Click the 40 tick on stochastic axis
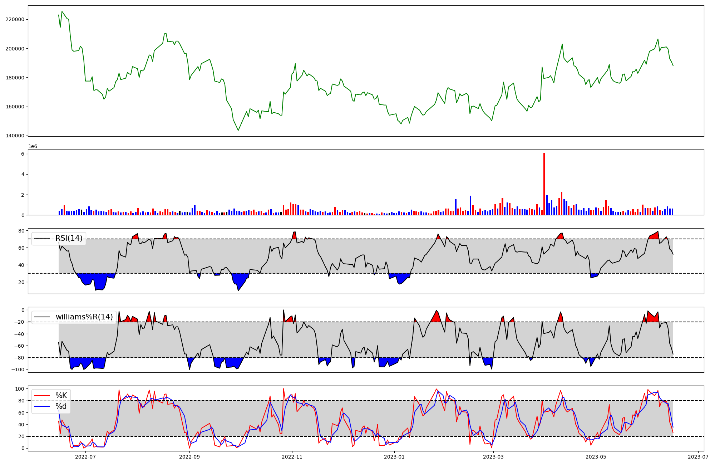The height and width of the screenshot is (465, 715). click(x=21, y=425)
